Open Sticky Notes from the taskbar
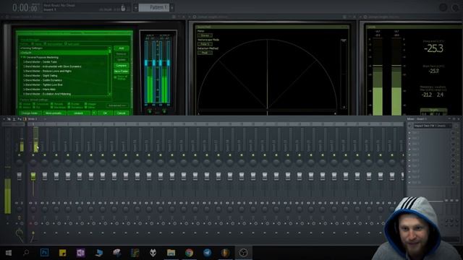 pyautogui.click(x=62, y=253)
